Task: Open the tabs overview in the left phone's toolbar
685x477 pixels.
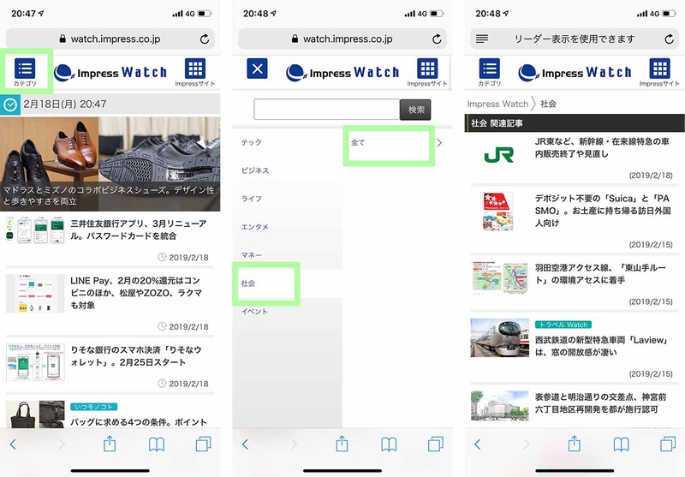Action: [203, 444]
